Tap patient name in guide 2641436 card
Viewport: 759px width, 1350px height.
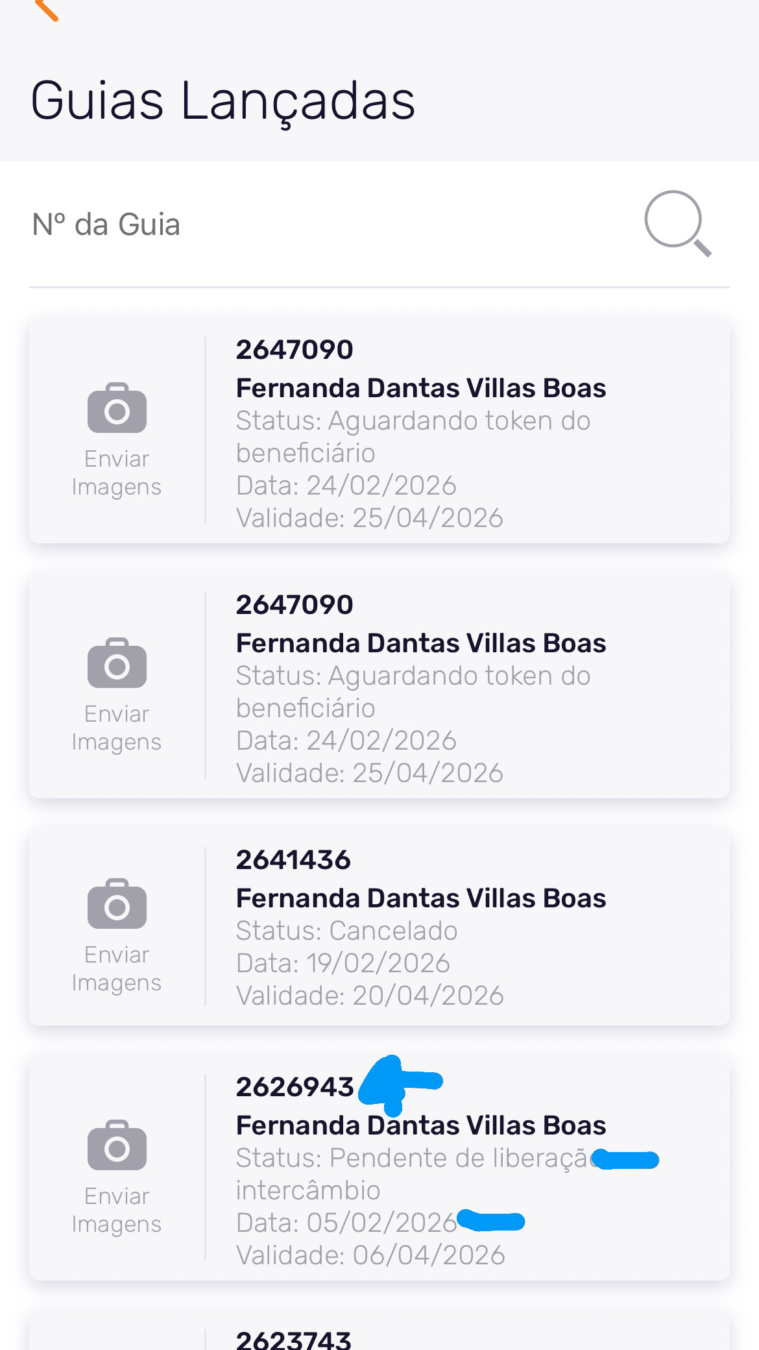pyautogui.click(x=420, y=898)
